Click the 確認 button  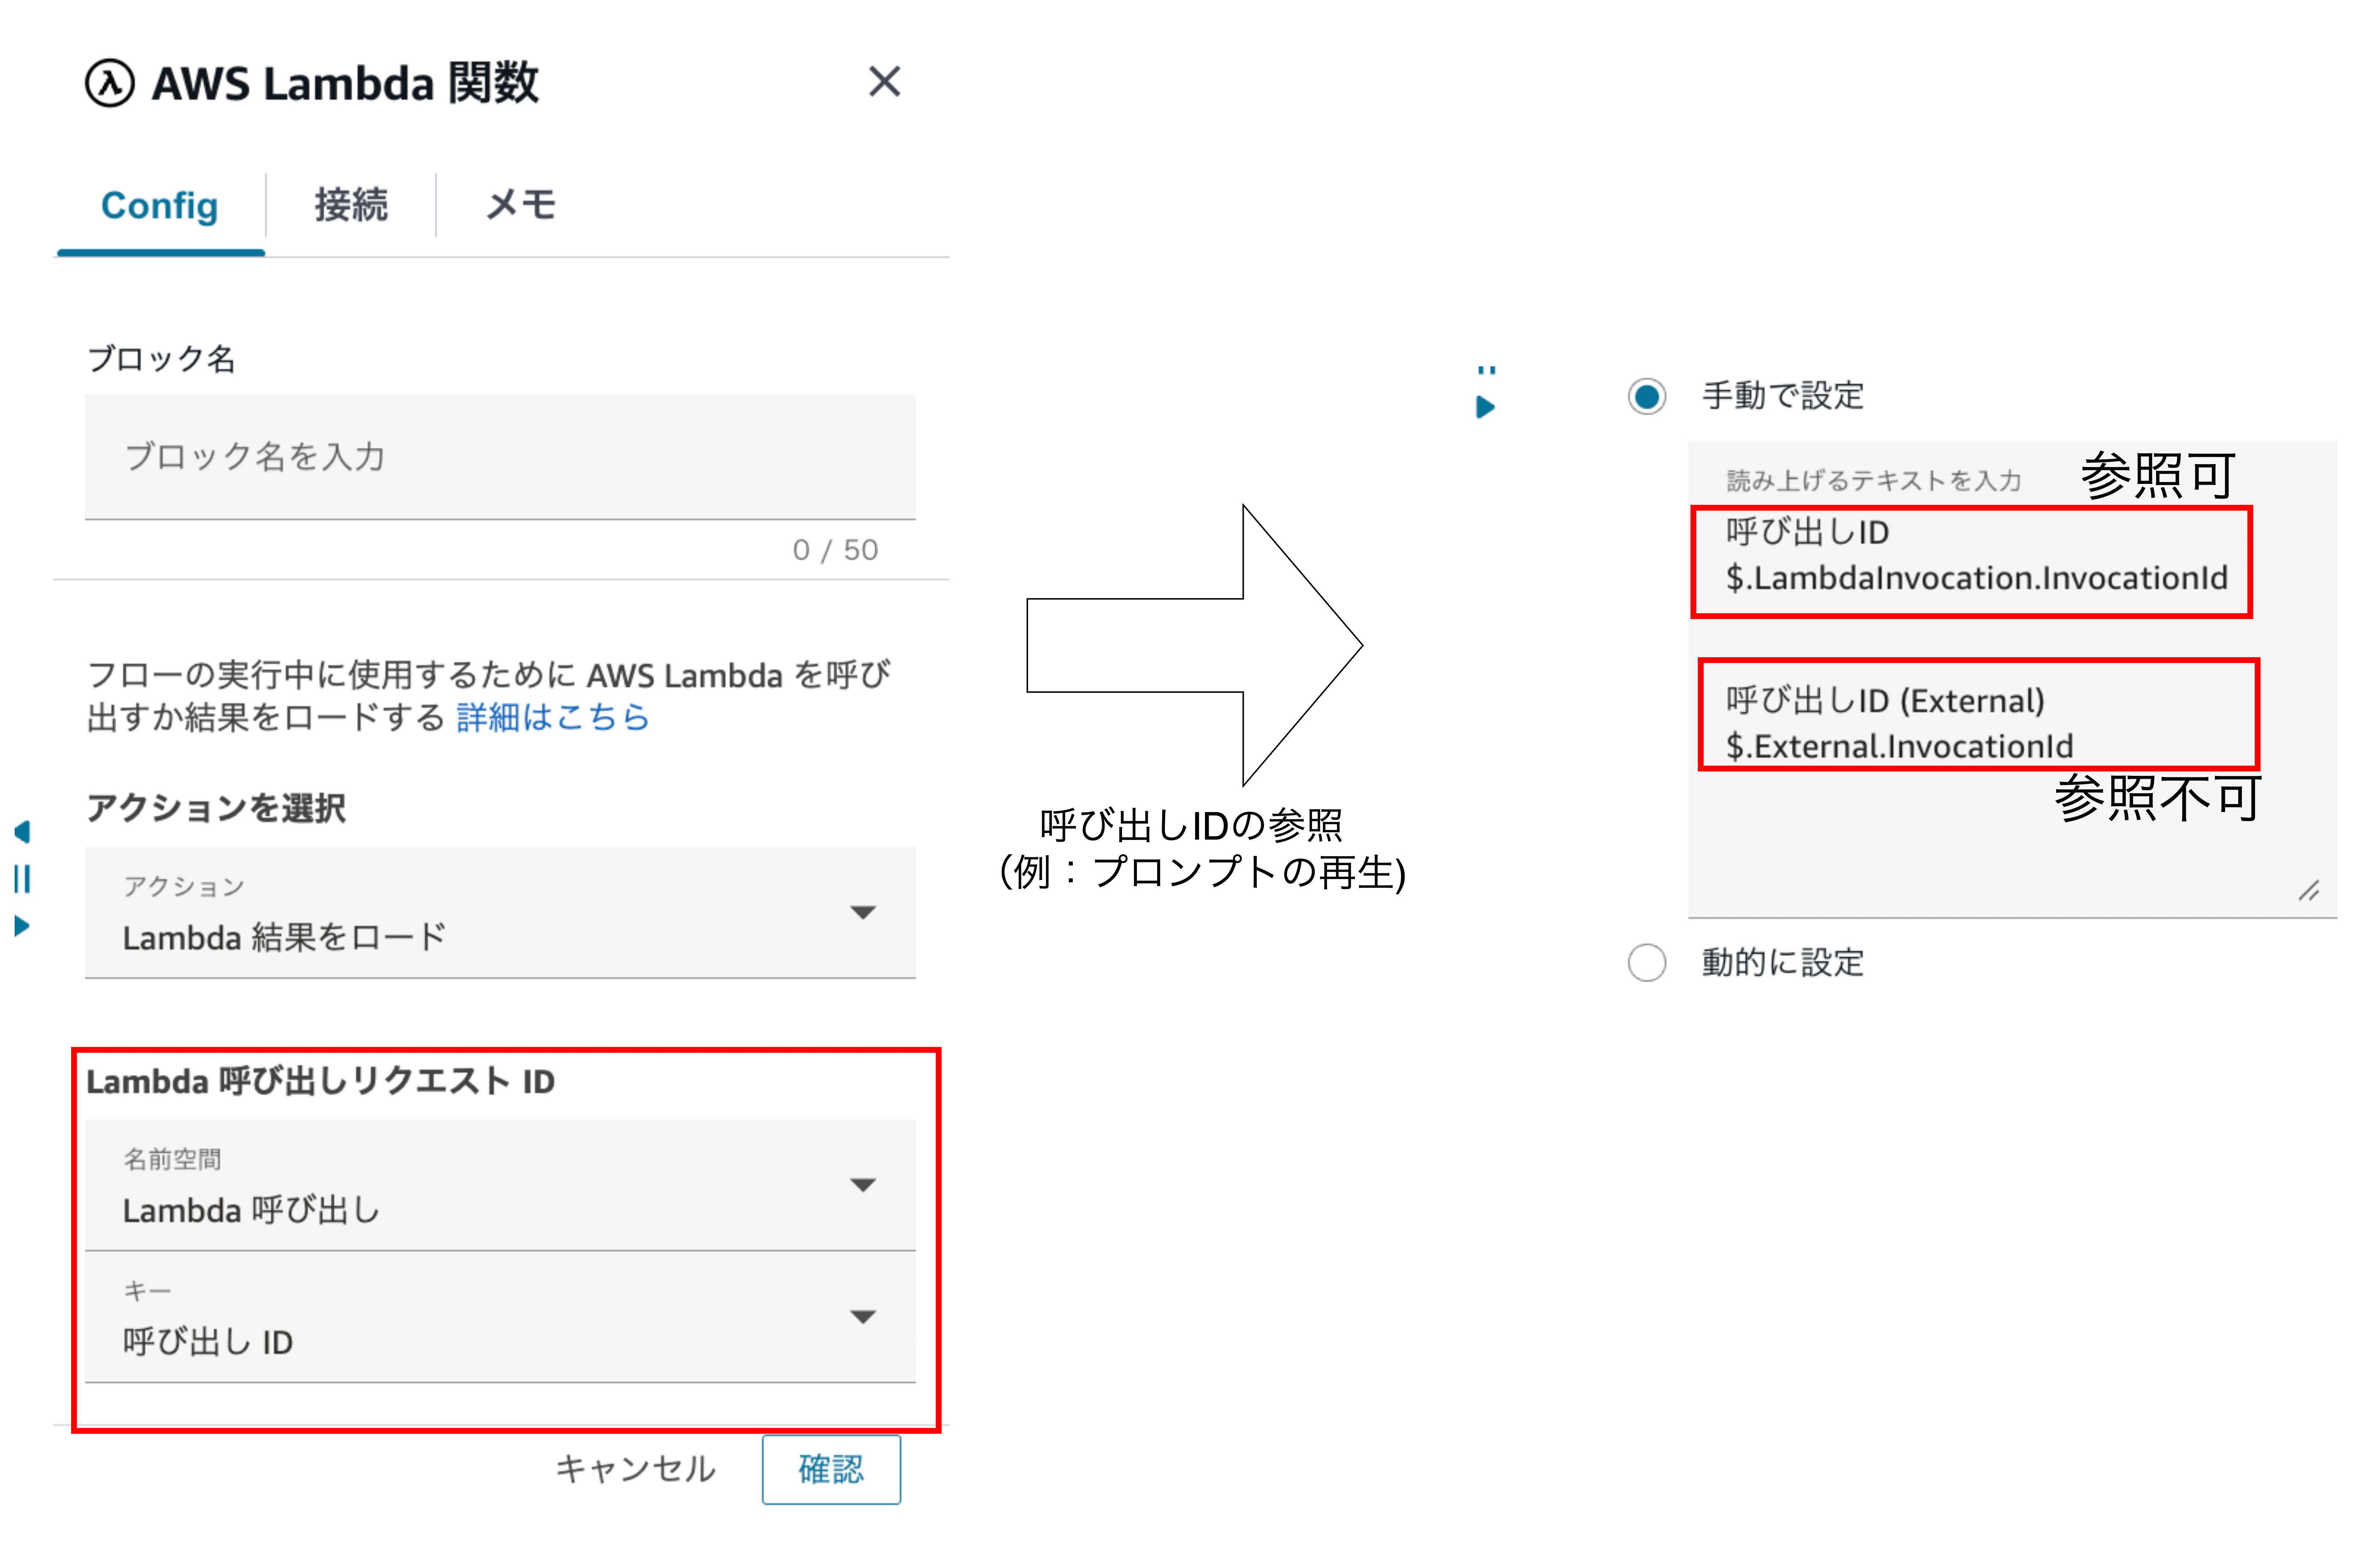831,1469
